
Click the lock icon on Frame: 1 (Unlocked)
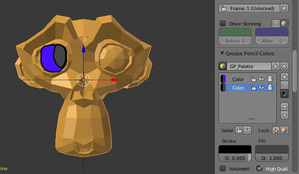(x=224, y=9)
